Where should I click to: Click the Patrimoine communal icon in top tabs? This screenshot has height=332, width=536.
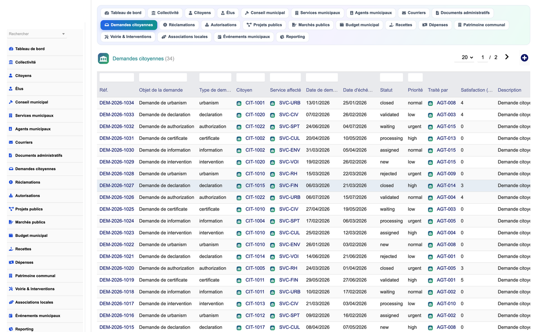[460, 25]
